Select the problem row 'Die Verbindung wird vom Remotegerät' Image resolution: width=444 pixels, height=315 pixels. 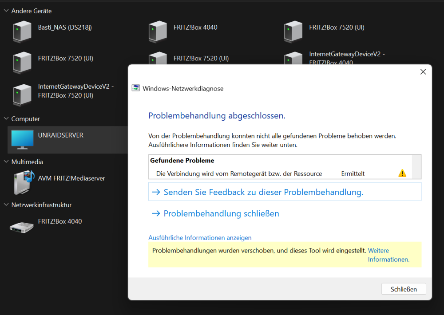pyautogui.click(x=280, y=173)
